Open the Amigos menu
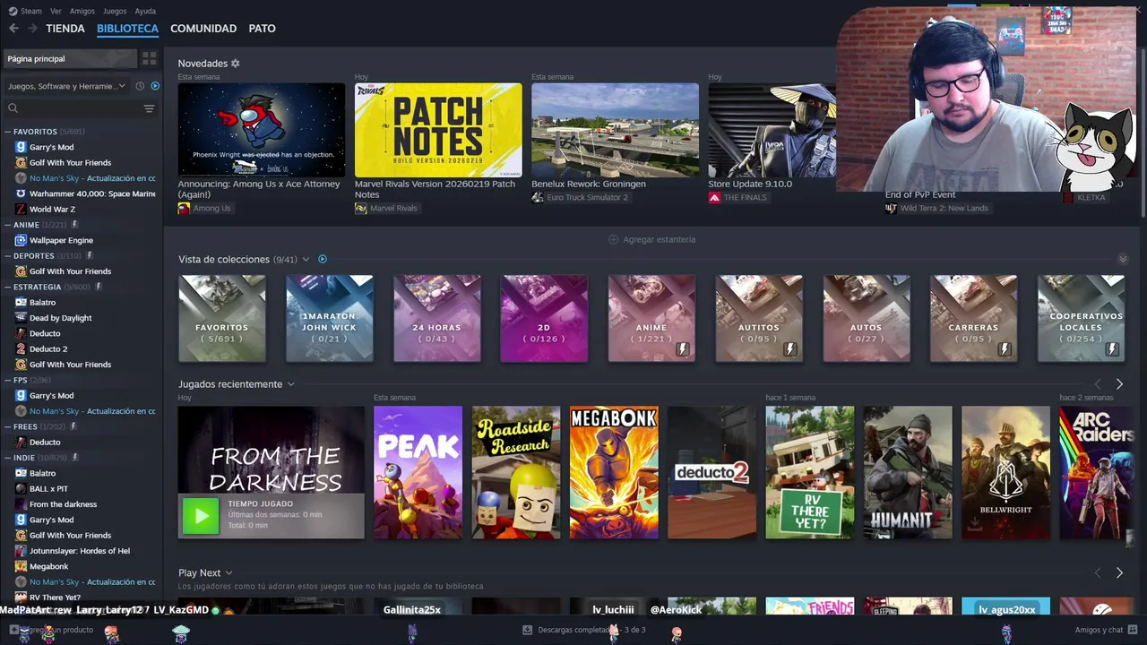The image size is (1147, 645). coord(82,11)
